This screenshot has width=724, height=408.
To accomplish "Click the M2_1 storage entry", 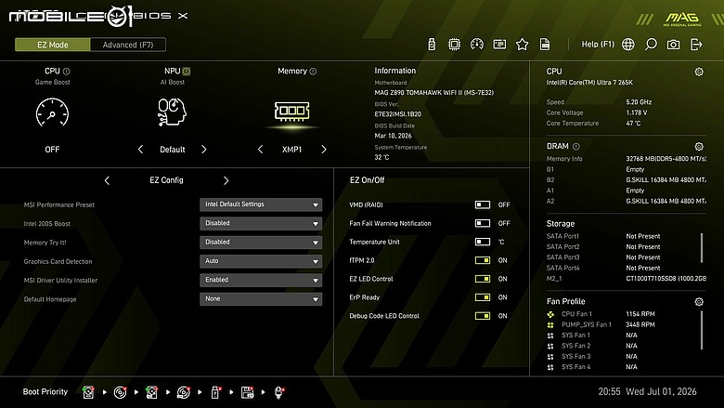I will pos(627,279).
